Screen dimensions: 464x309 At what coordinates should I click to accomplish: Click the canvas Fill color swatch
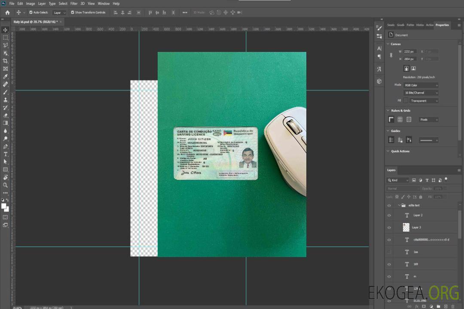coord(406,100)
